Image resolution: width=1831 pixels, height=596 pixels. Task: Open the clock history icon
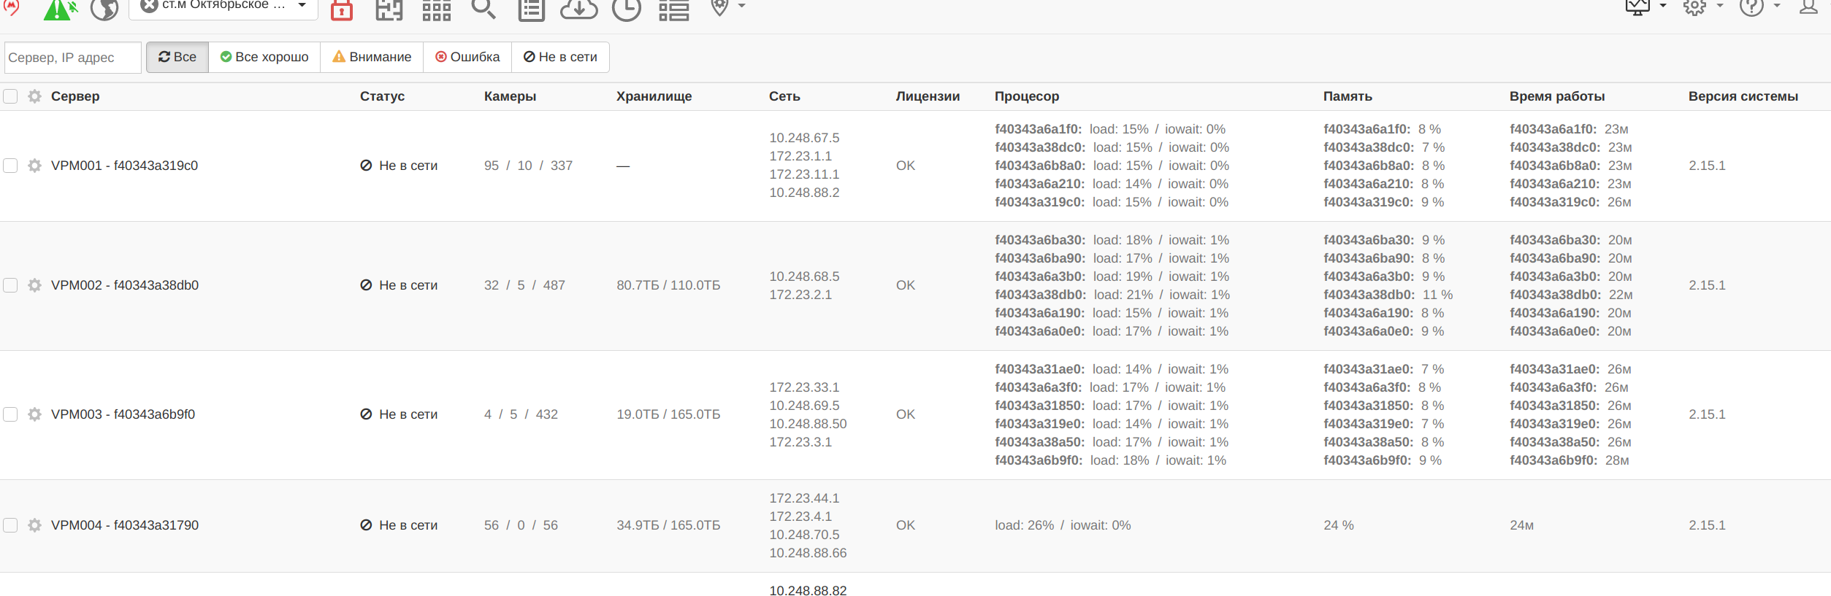(x=627, y=9)
